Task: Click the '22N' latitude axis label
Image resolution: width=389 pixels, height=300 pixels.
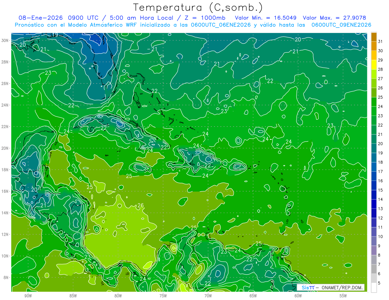Action: (5, 127)
